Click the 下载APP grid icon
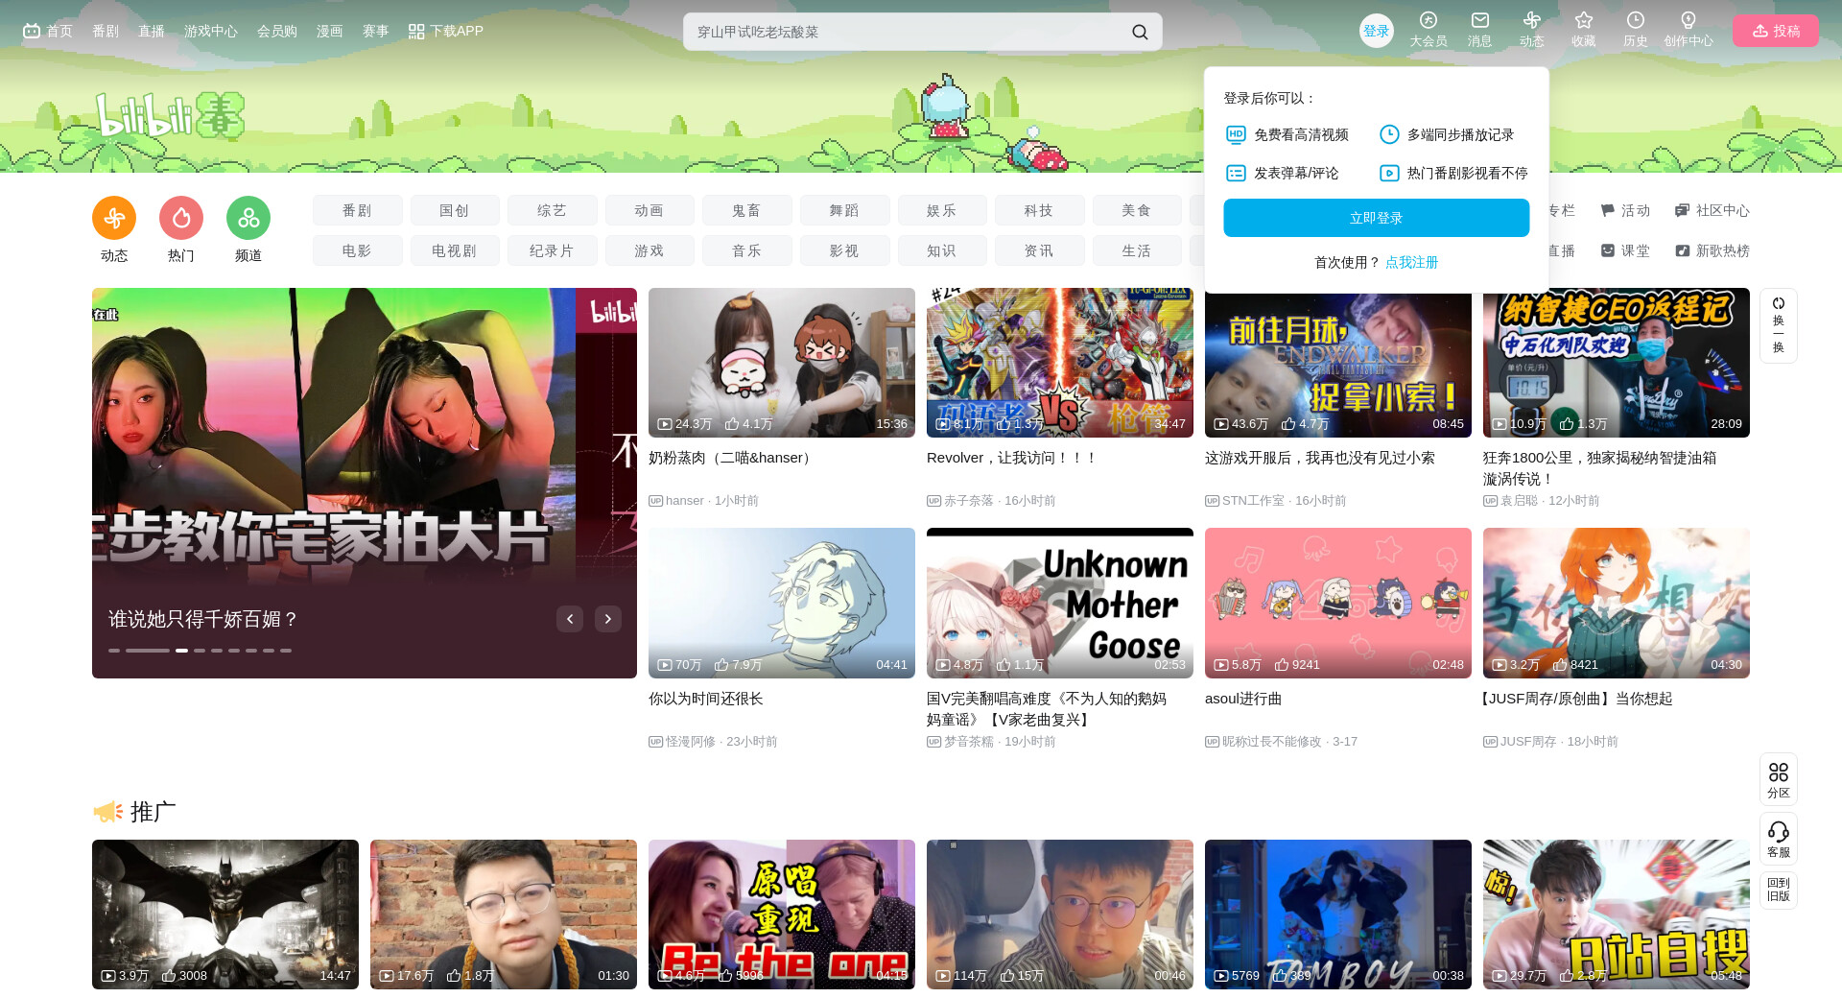The width and height of the screenshot is (1842, 998). [416, 32]
